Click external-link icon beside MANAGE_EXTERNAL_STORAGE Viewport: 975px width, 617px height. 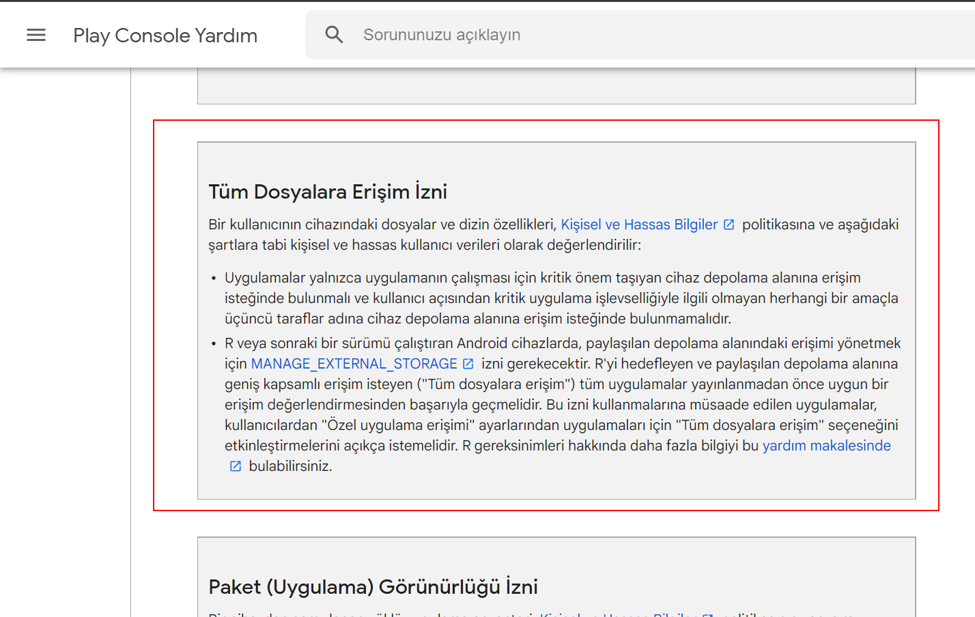tap(468, 364)
